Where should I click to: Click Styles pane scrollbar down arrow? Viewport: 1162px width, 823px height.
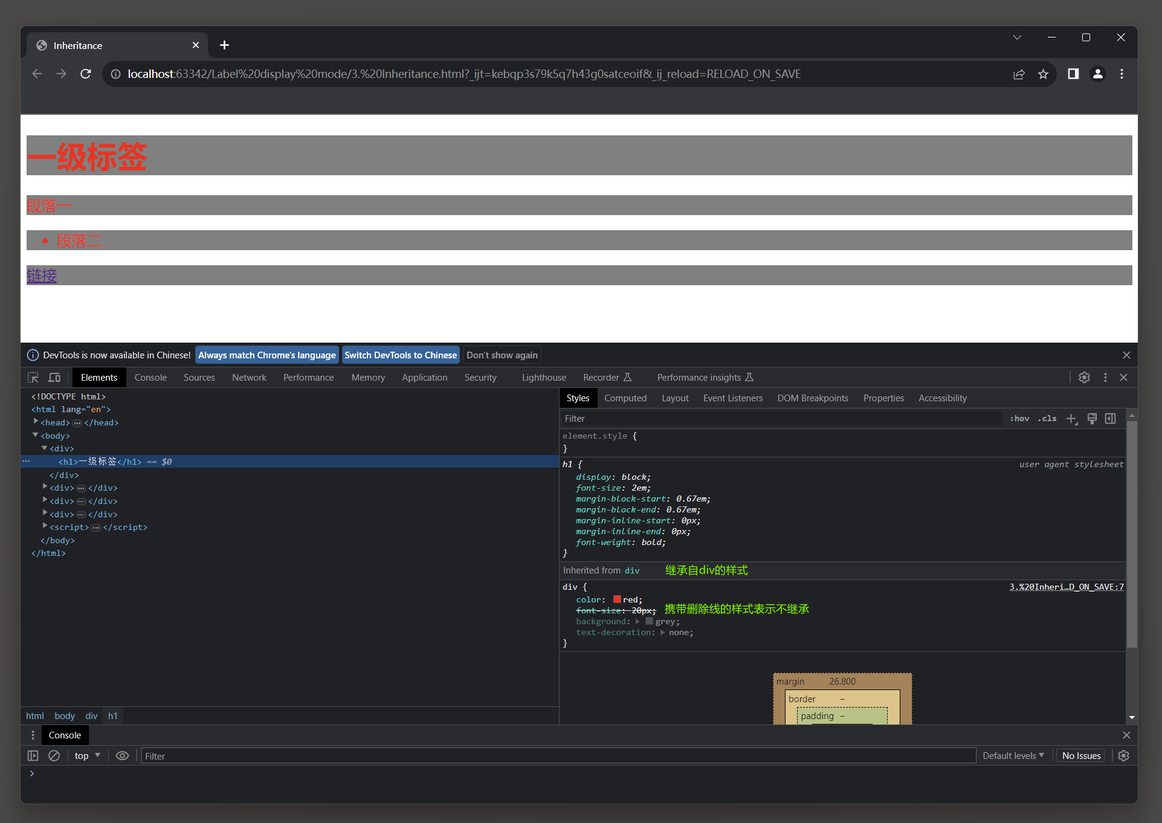tap(1132, 717)
